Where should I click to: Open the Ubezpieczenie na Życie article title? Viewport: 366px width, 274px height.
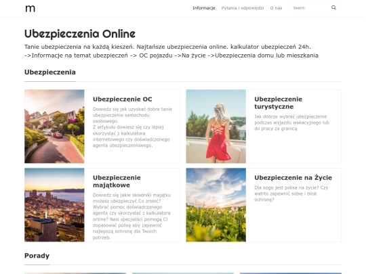click(293, 177)
